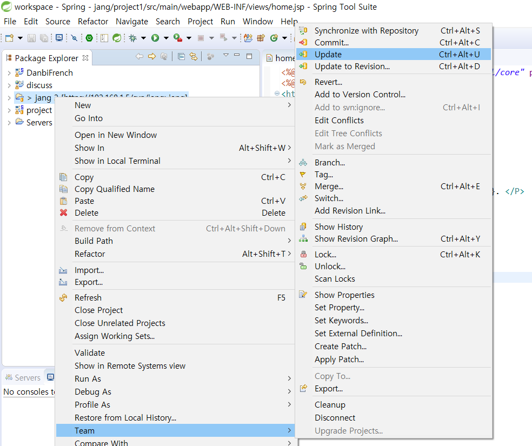Click the New AspectJ project icon
Viewport: 532px width, 446px height.
248,38
